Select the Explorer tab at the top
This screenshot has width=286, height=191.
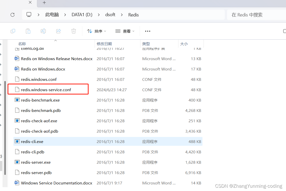coord(15,3)
